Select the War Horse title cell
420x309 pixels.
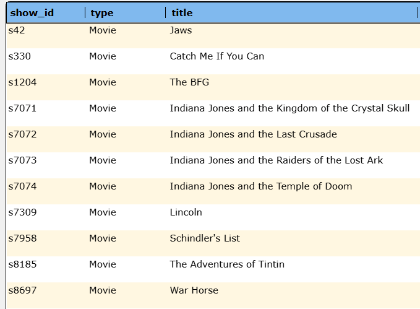[x=194, y=290]
